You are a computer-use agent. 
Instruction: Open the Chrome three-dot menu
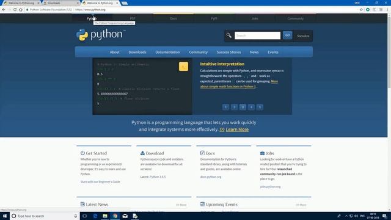[387, 10]
